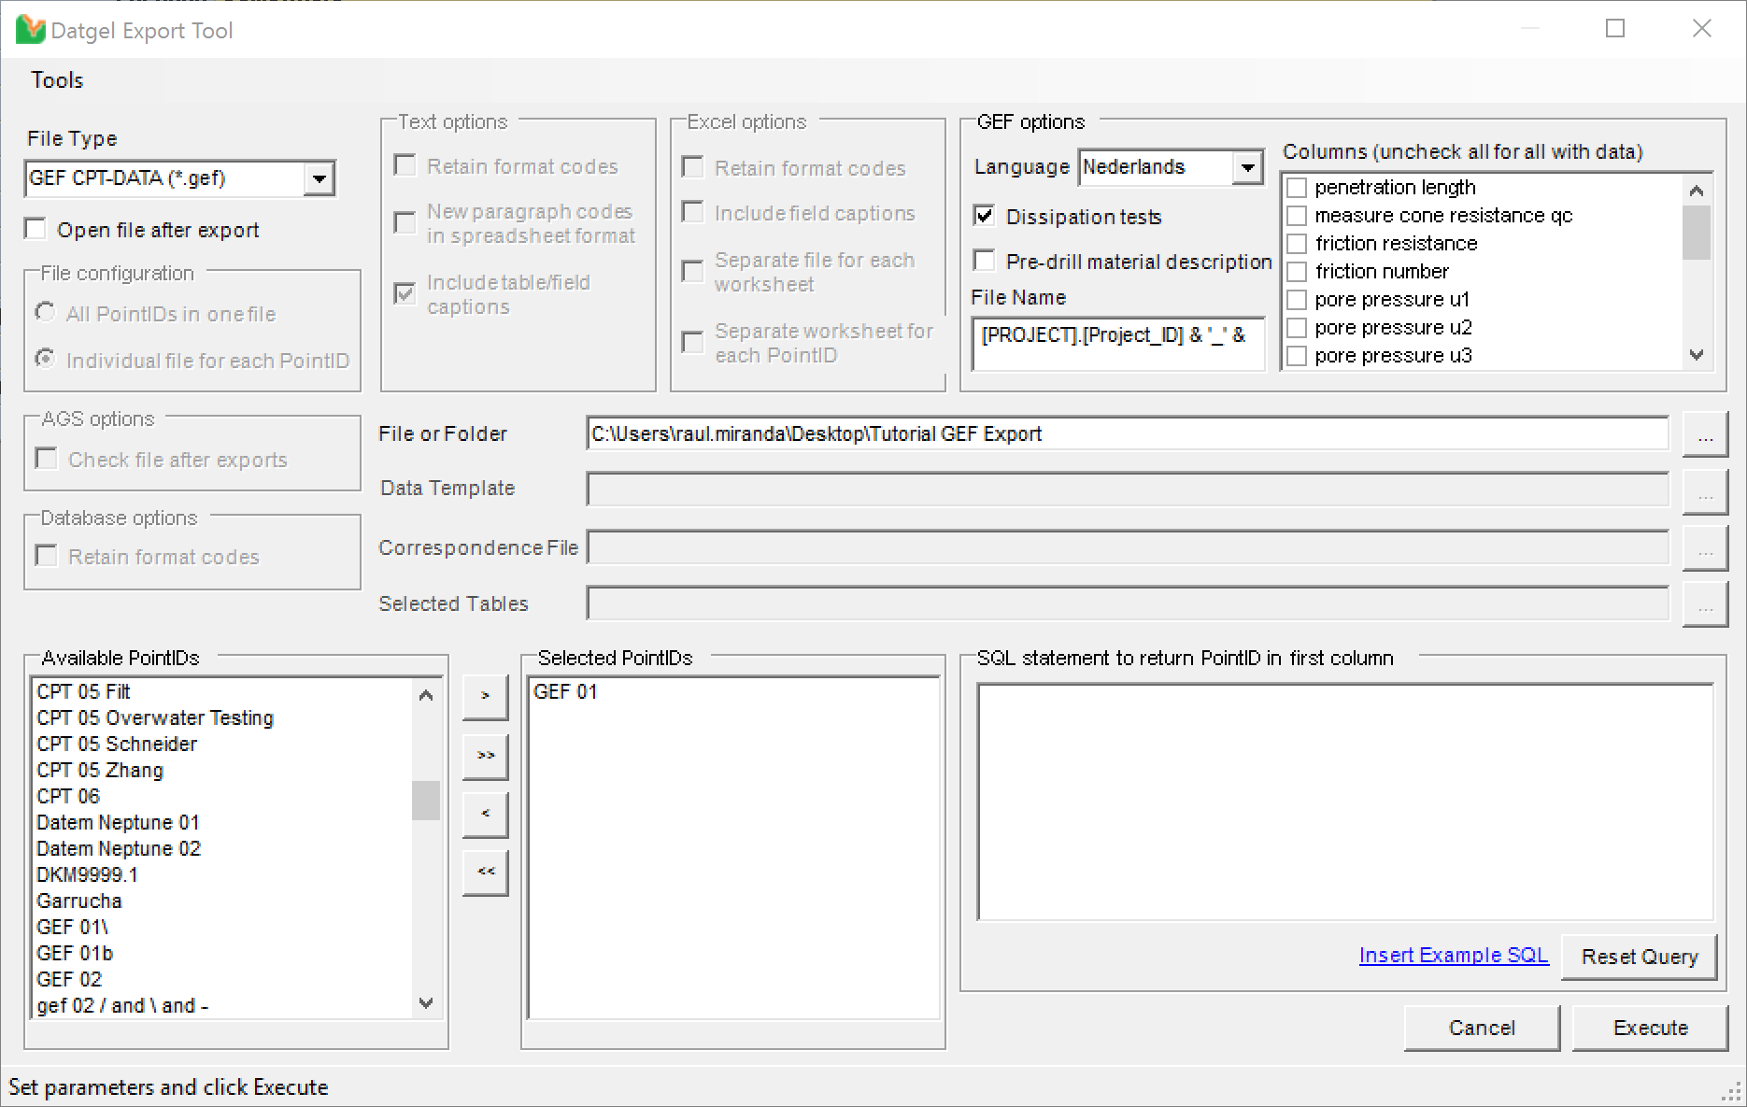Expand the Language dropdown
The height and width of the screenshot is (1107, 1747).
point(1247,168)
